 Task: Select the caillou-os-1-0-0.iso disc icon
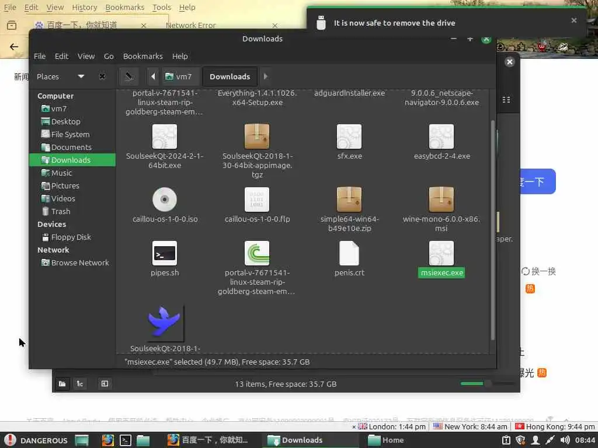[x=164, y=199]
